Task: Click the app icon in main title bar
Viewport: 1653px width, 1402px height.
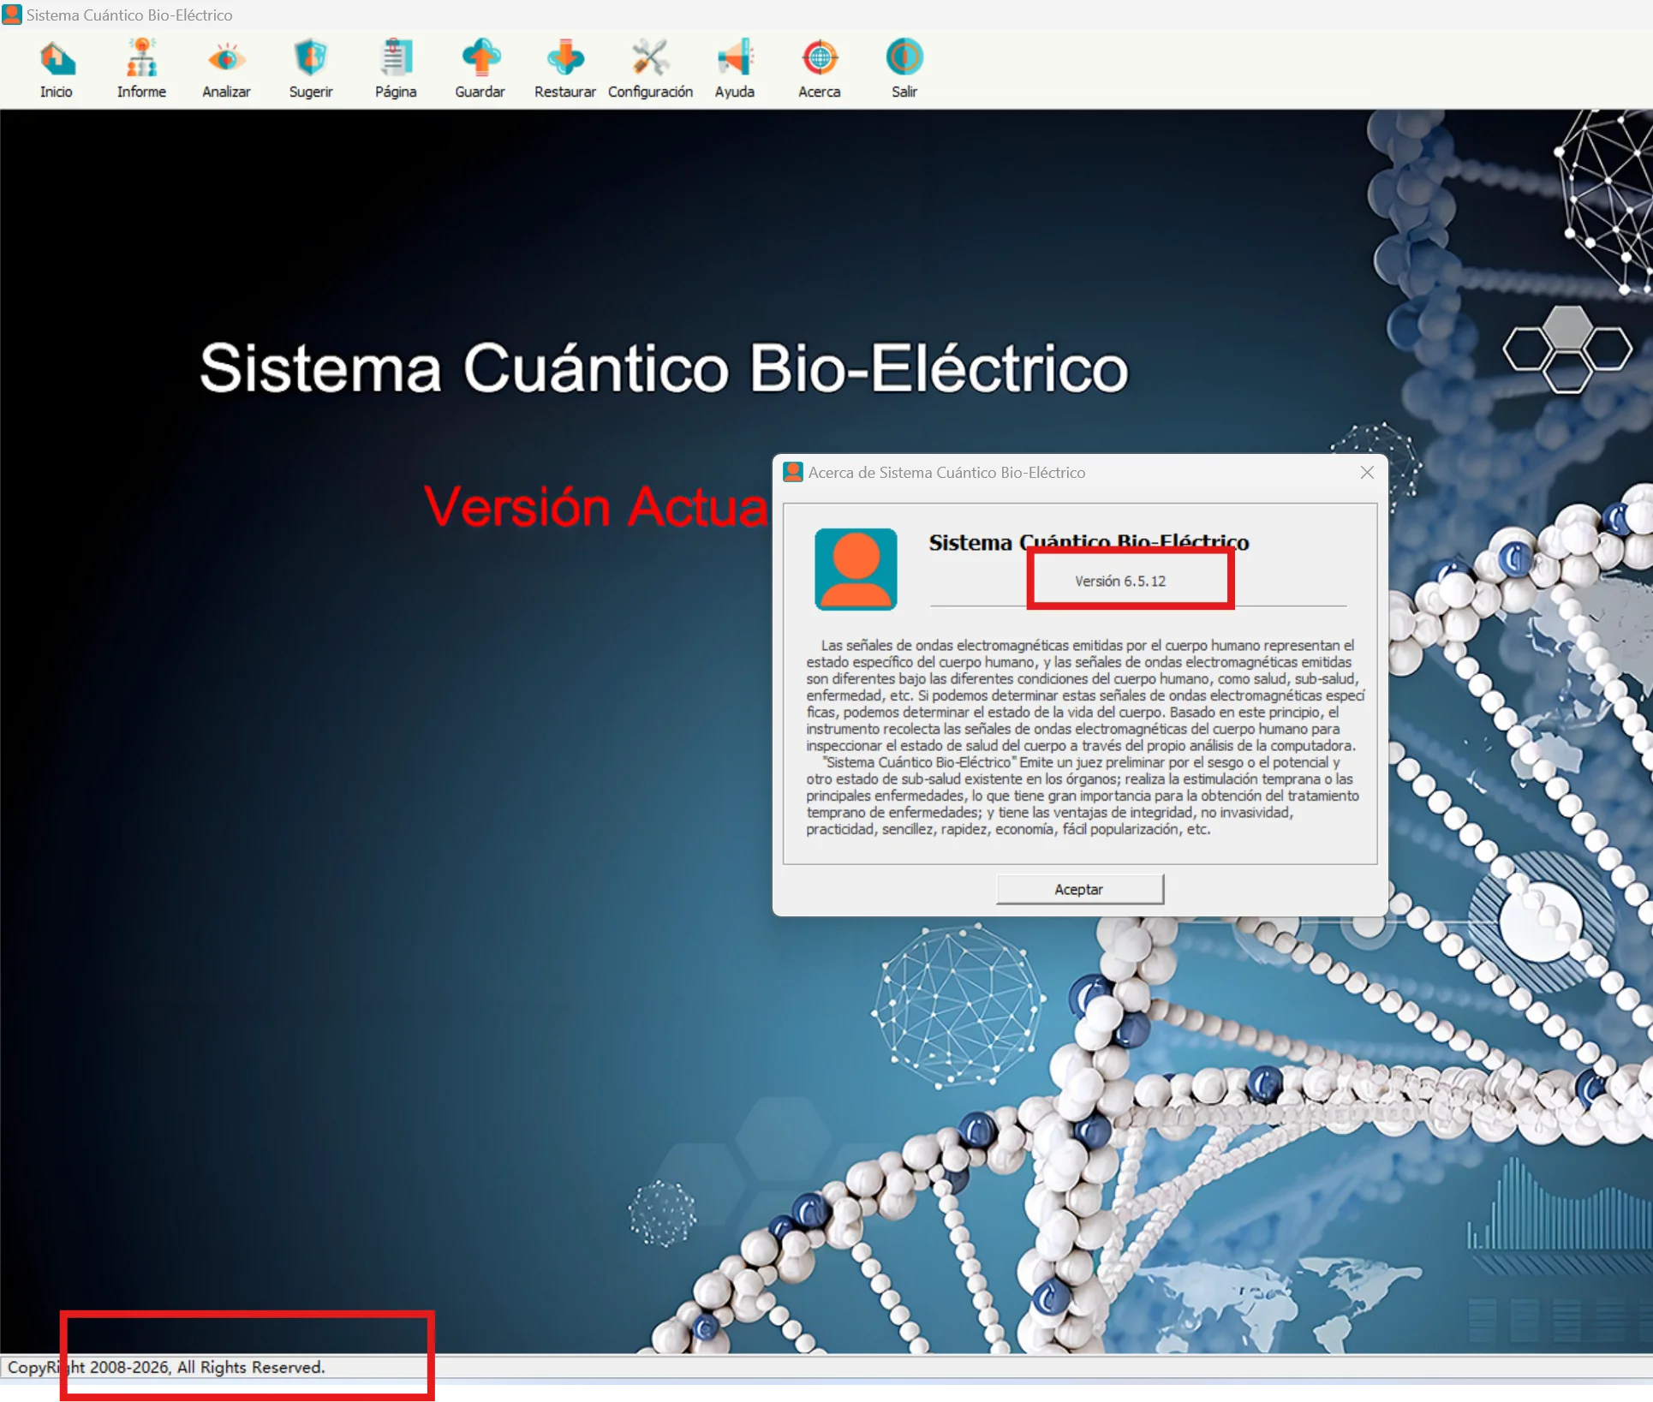Action: 12,15
